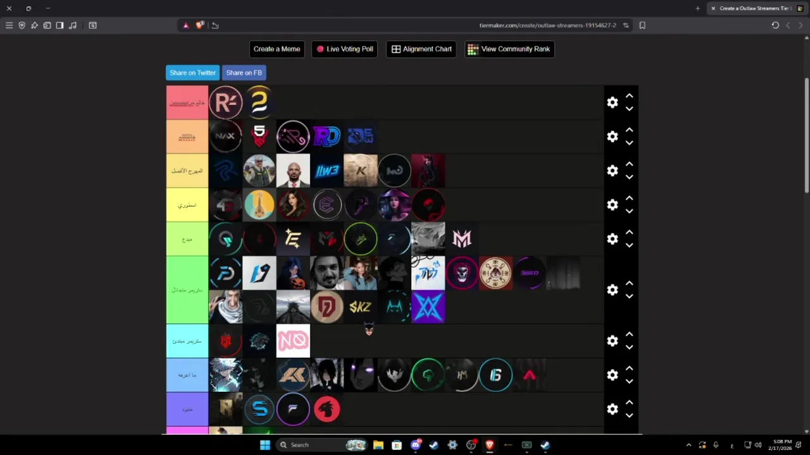Move the red top tier row down
This screenshot has height=455, width=810.
point(629,109)
